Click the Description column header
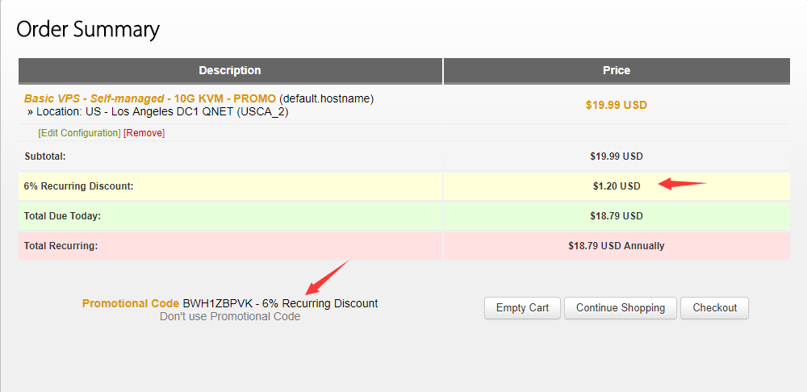This screenshot has width=807, height=392. click(230, 70)
